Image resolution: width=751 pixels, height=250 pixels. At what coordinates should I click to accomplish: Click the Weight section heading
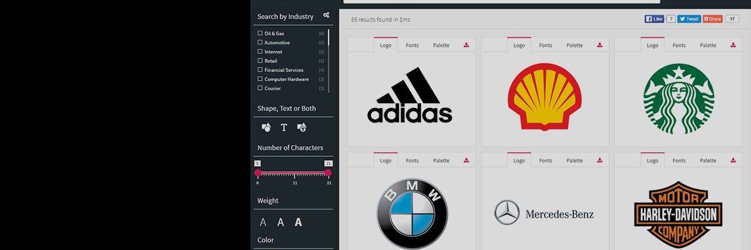click(268, 201)
